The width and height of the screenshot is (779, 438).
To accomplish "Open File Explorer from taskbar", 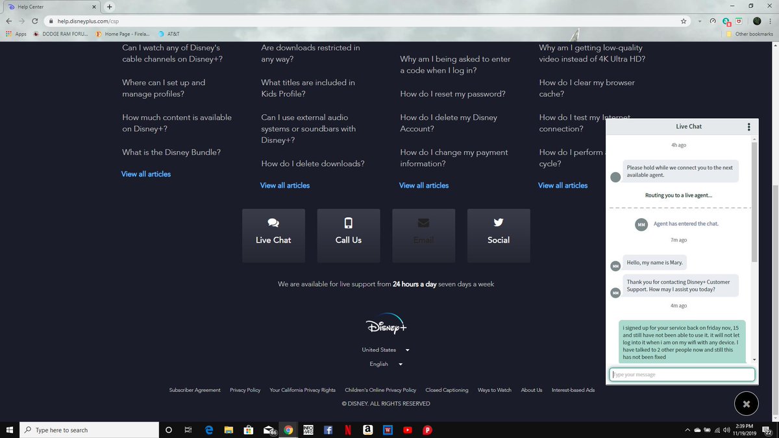I will point(229,430).
